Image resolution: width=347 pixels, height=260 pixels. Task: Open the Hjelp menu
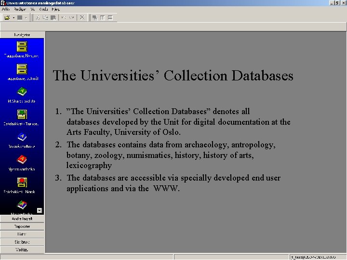pyautogui.click(x=55, y=9)
